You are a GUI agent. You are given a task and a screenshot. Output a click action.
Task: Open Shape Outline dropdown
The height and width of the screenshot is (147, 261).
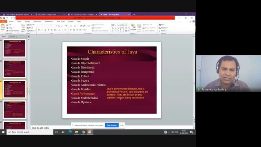click(149, 28)
